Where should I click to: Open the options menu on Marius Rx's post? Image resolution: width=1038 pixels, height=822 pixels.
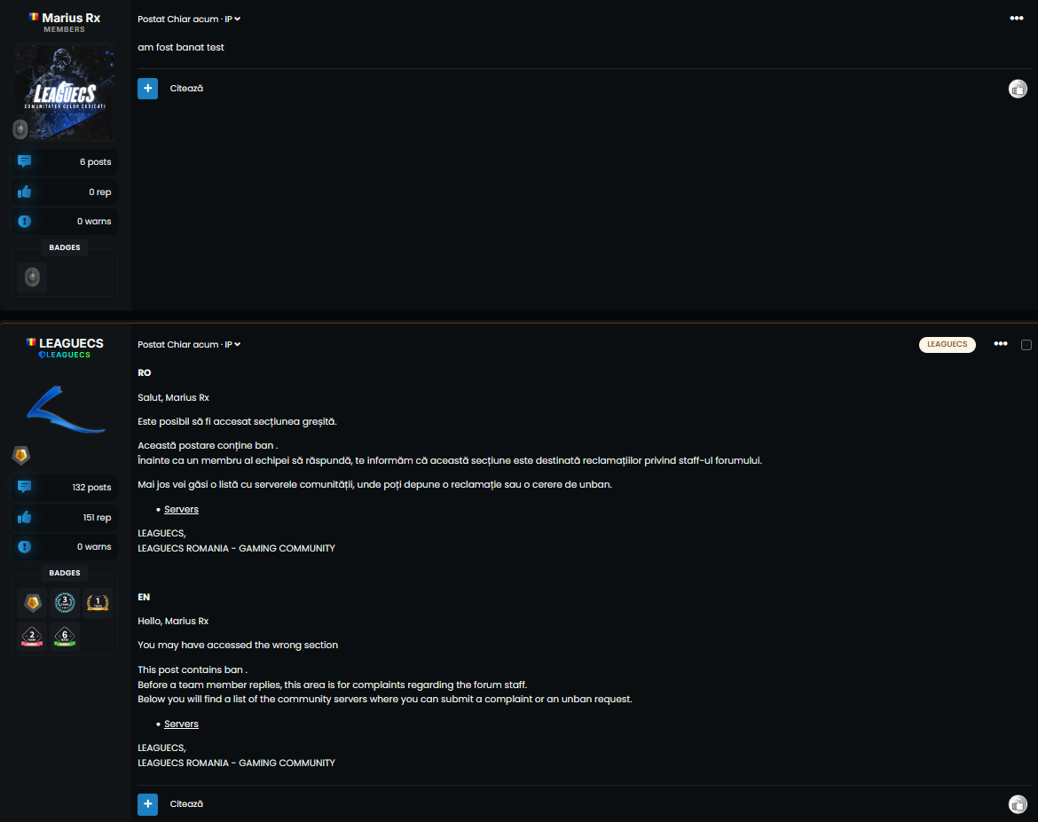1016,19
